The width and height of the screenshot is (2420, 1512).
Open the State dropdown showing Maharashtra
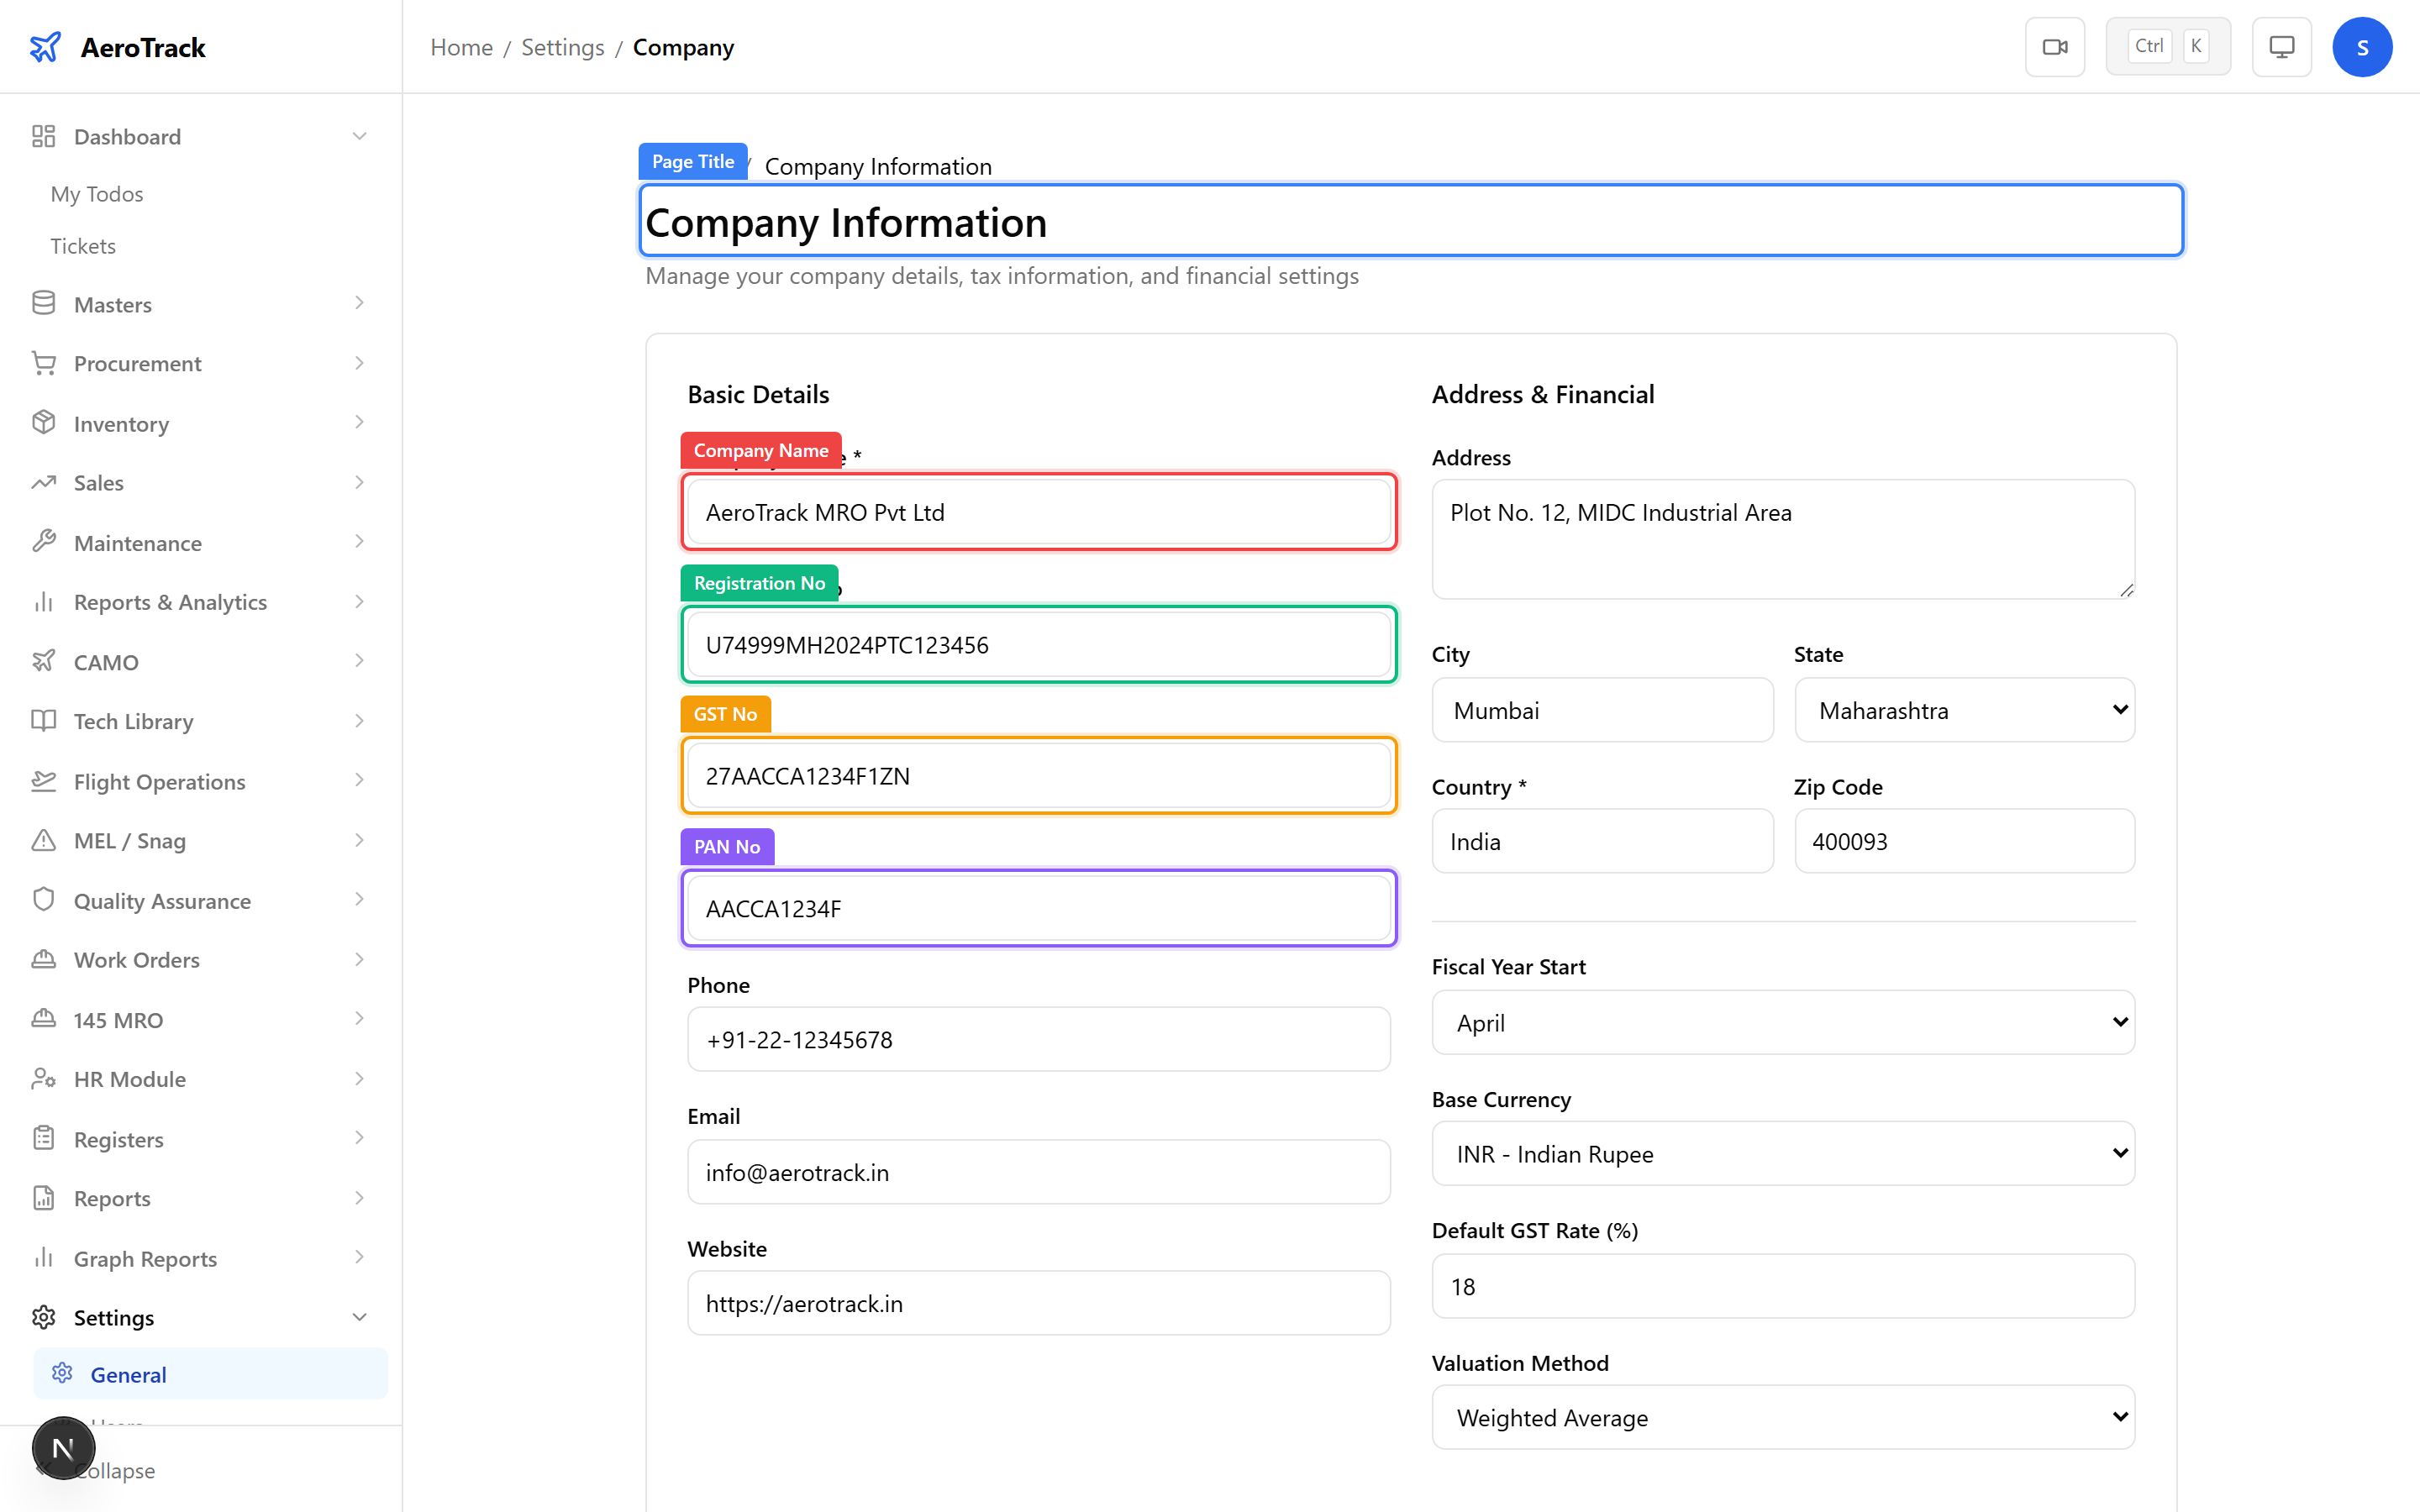[1963, 710]
